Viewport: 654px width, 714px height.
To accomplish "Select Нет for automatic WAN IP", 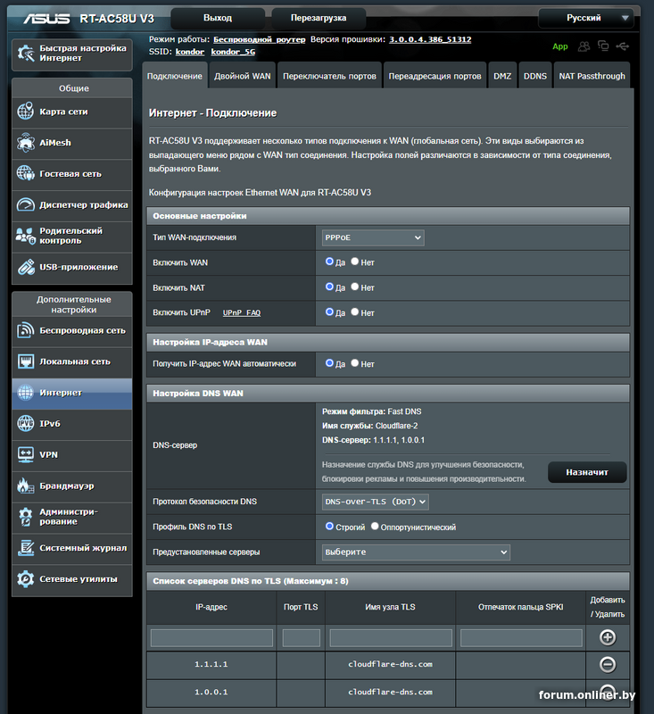I will point(355,363).
